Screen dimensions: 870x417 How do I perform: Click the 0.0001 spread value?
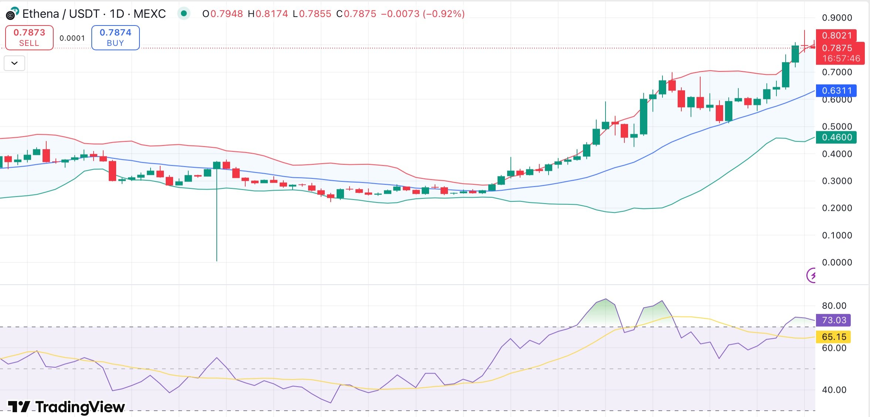coord(72,37)
